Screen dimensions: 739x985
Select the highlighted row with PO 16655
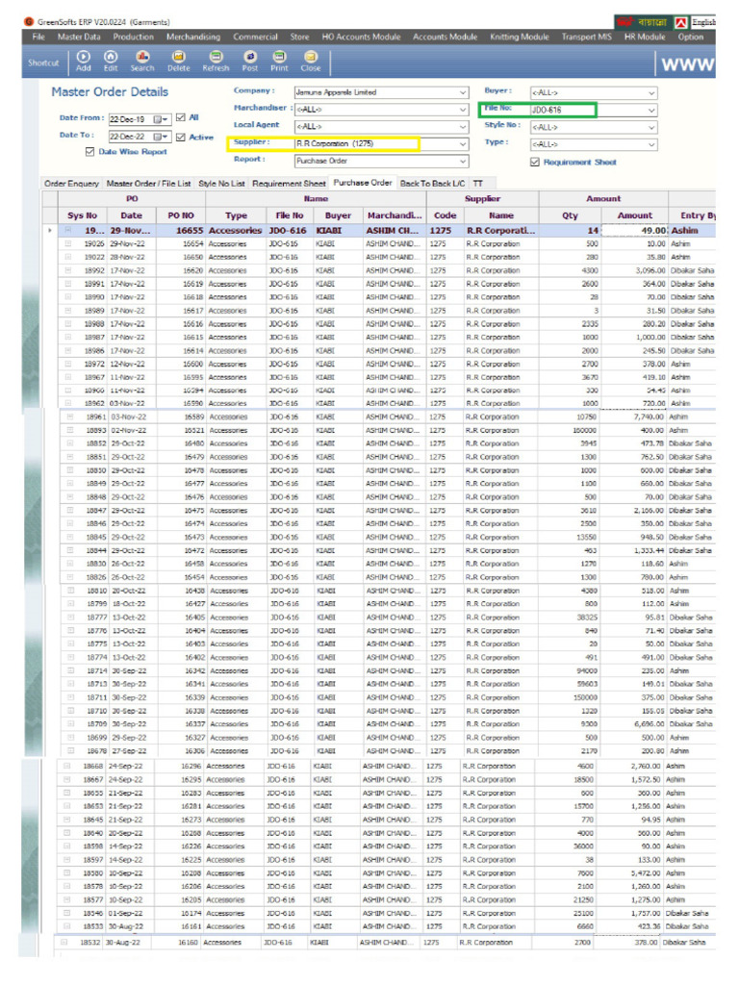pos(387,231)
